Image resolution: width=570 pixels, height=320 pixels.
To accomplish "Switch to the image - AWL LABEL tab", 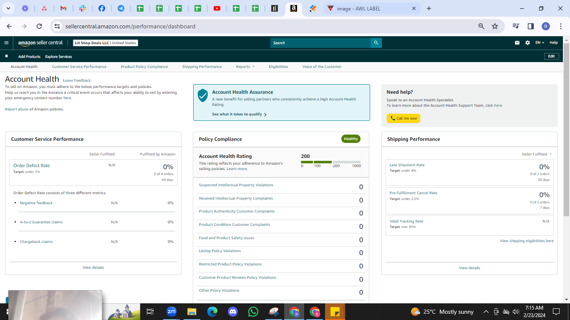I will point(372,8).
